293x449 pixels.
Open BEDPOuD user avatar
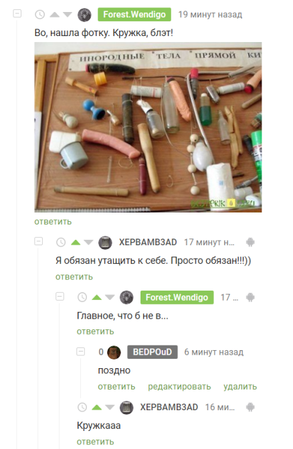pos(114,352)
